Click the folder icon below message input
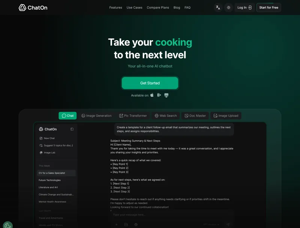The height and width of the screenshot is (228, 300). [x=126, y=225]
